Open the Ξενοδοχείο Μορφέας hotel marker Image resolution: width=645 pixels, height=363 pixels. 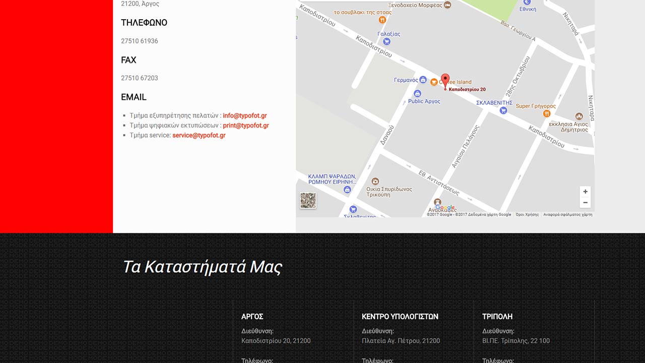pos(447,5)
